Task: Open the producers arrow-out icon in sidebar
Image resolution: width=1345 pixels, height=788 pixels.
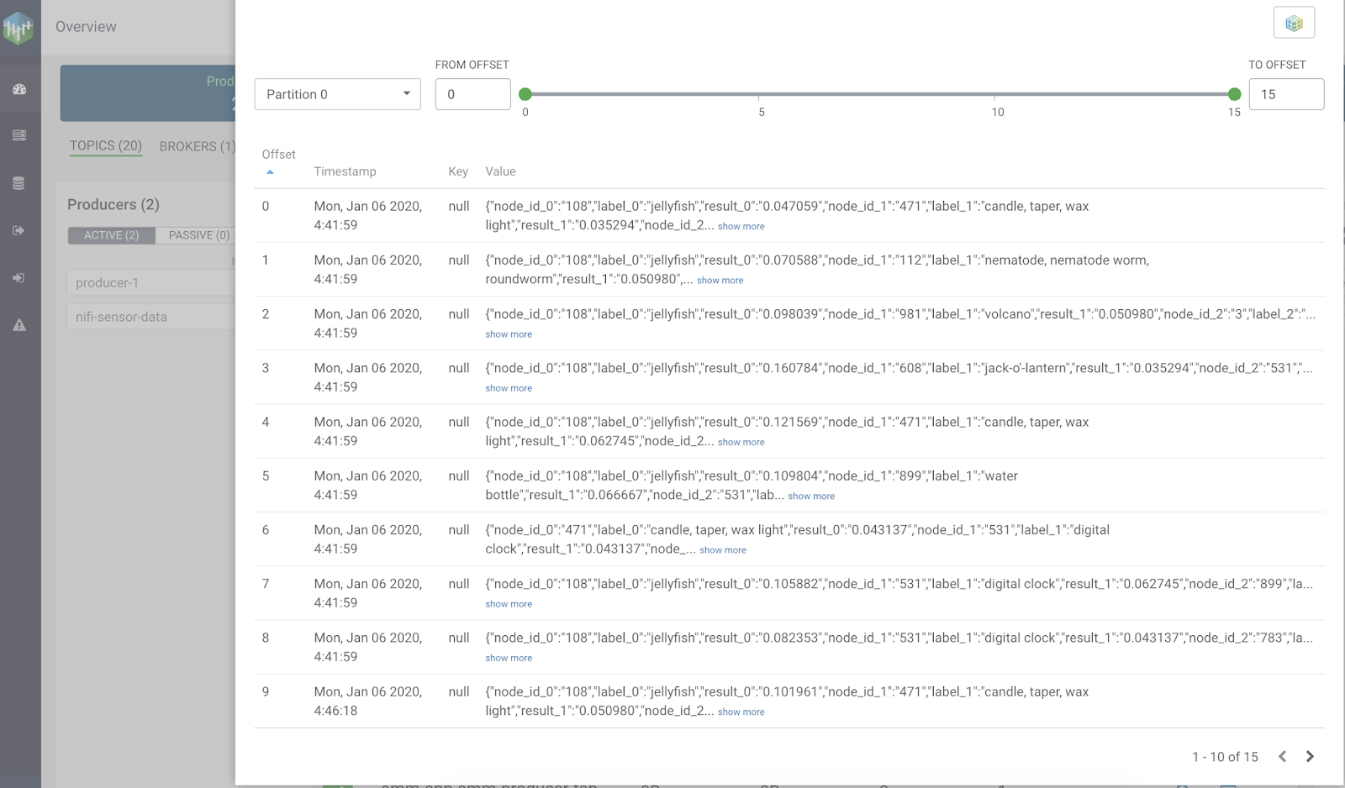Action: pos(19,230)
